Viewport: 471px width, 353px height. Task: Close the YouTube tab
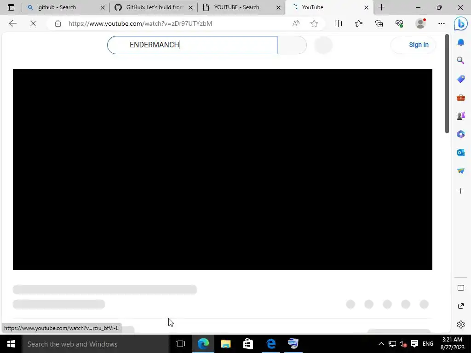[366, 7]
